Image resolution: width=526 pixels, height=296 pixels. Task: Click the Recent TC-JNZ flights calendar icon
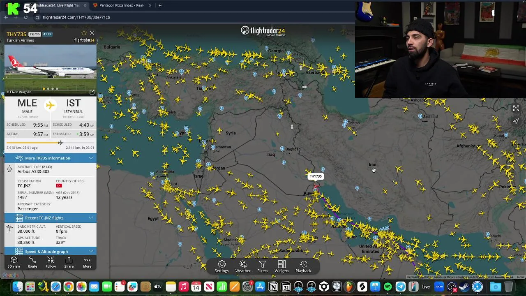click(x=19, y=218)
